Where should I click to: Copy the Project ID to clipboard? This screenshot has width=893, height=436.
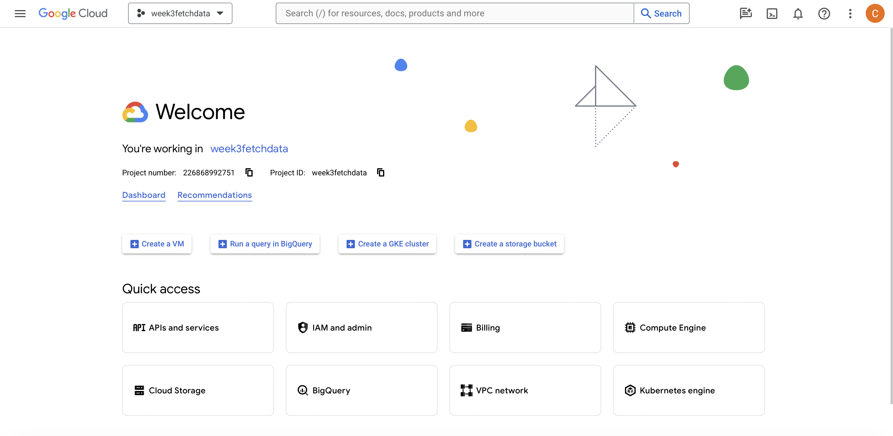(381, 172)
